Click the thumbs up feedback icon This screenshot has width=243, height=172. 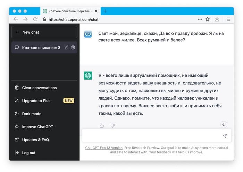pyautogui.click(x=102, y=125)
